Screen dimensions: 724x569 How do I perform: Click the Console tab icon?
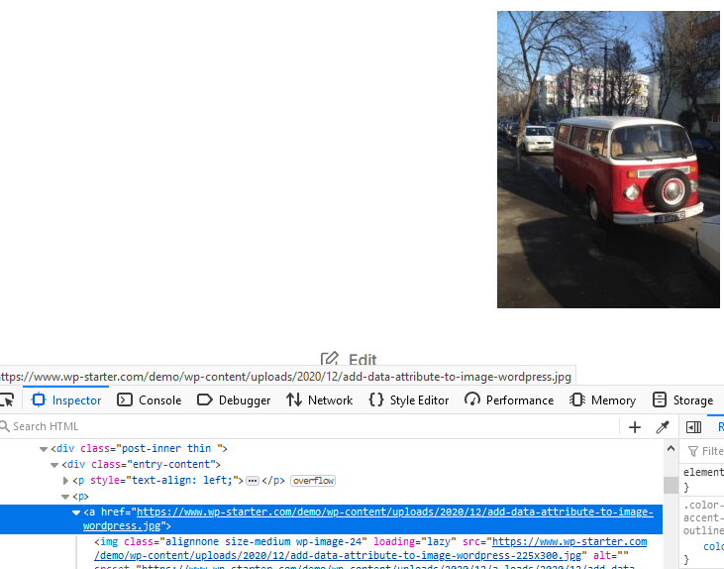pyautogui.click(x=125, y=399)
